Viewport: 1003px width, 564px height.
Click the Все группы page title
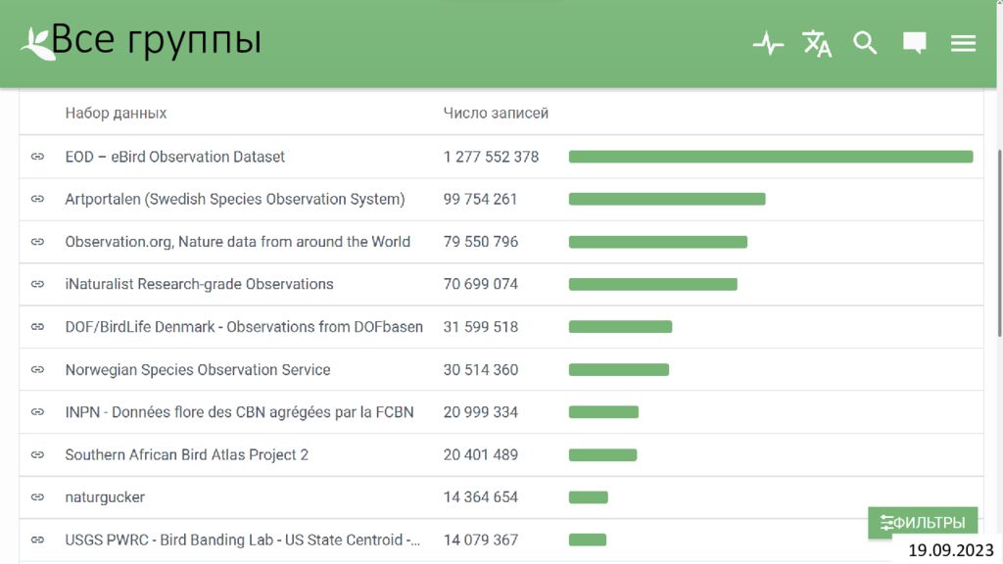(157, 39)
